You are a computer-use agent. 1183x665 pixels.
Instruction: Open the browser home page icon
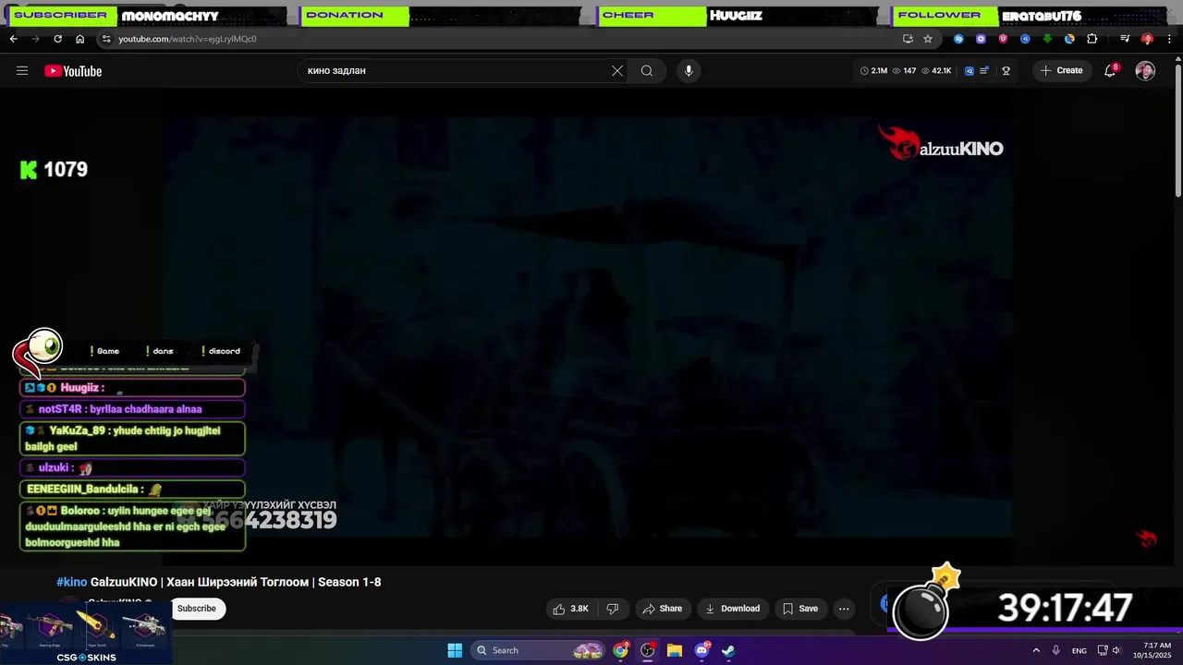(x=79, y=39)
